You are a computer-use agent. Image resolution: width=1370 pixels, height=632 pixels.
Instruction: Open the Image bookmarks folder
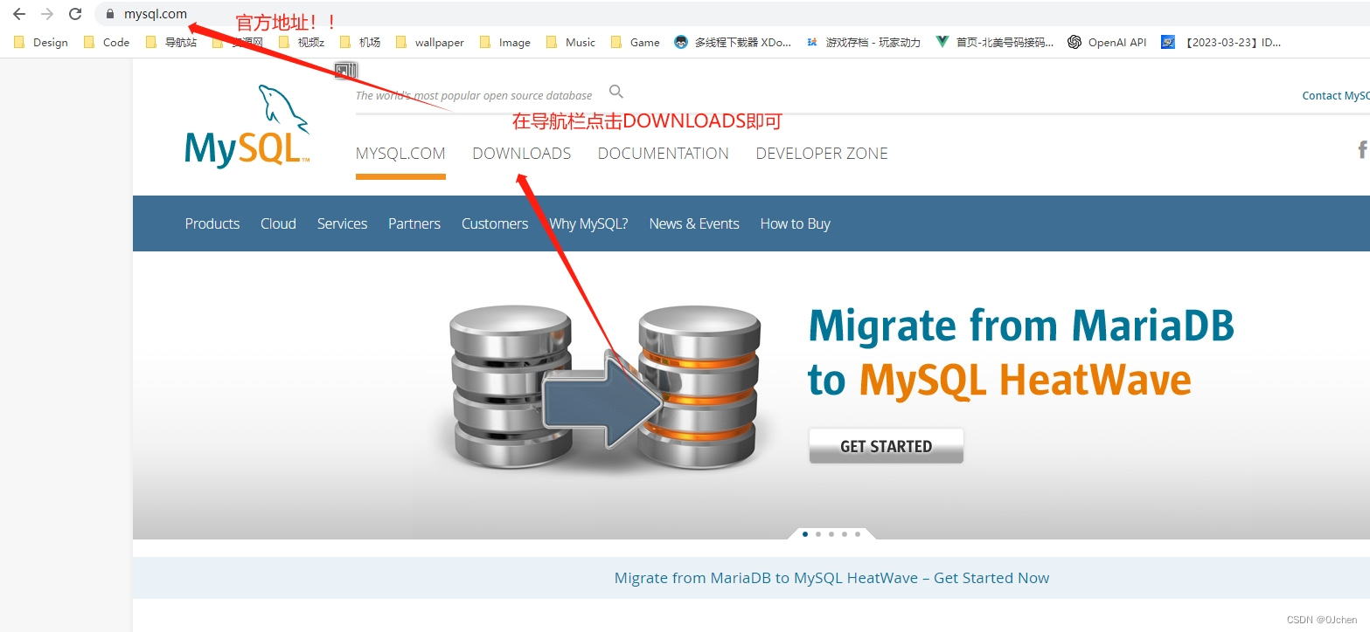tap(505, 42)
